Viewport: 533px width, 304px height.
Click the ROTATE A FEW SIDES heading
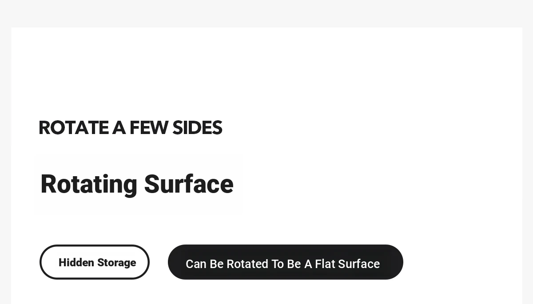130,128
